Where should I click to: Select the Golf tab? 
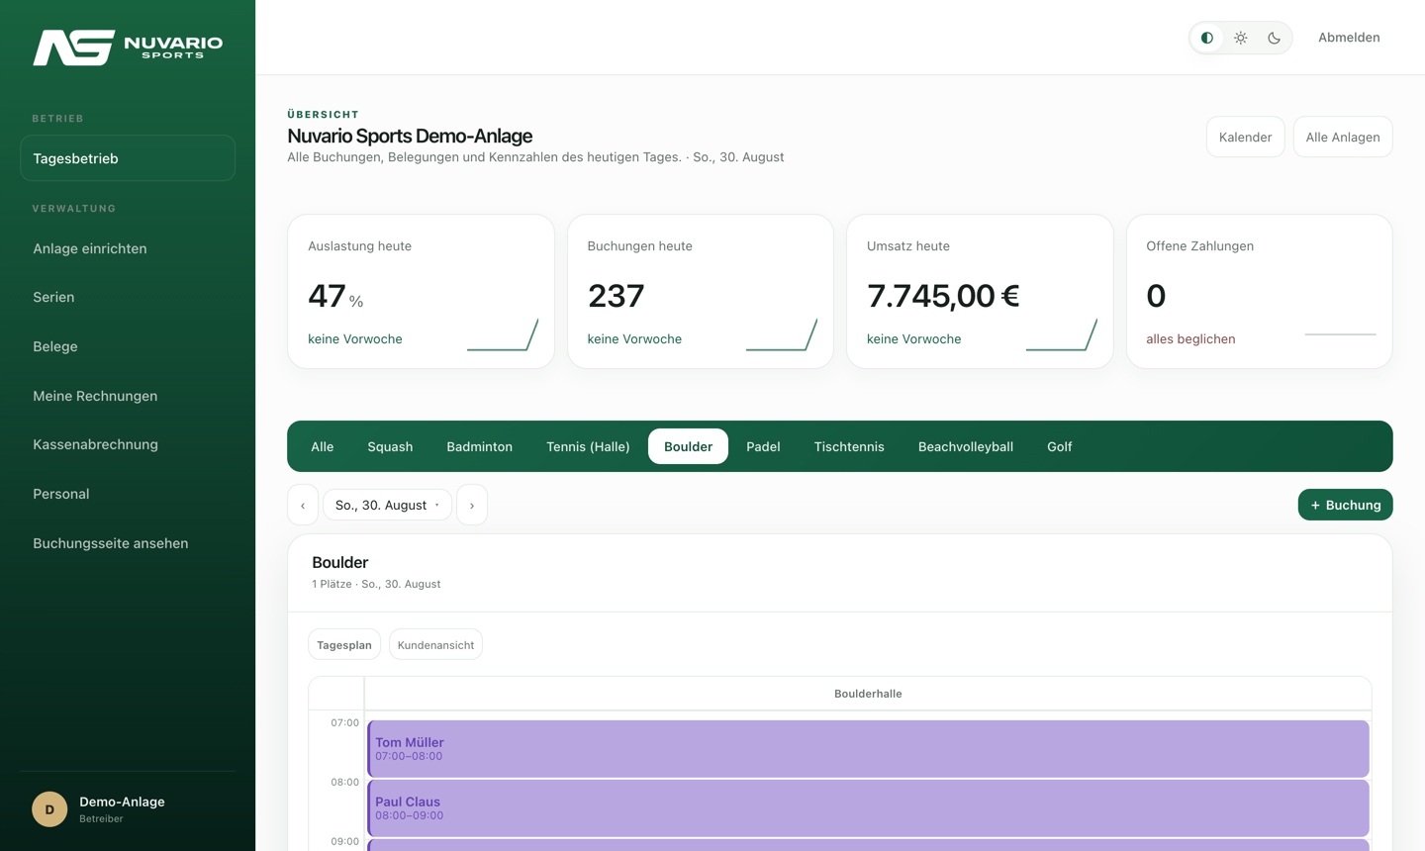pos(1060,446)
